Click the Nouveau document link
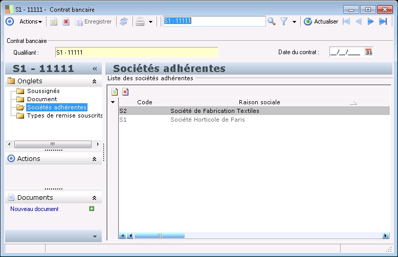This screenshot has height=257, width=398. tap(34, 209)
